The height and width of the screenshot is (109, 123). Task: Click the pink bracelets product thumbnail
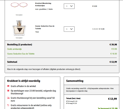click(19, 5)
